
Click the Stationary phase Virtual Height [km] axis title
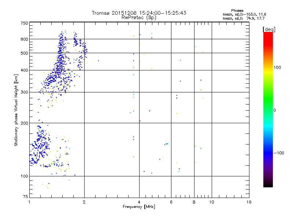pyautogui.click(x=16, y=110)
